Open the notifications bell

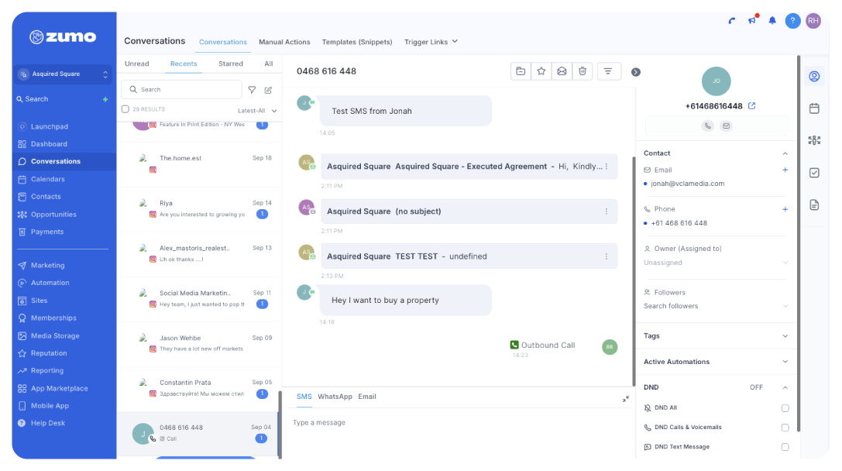772,20
